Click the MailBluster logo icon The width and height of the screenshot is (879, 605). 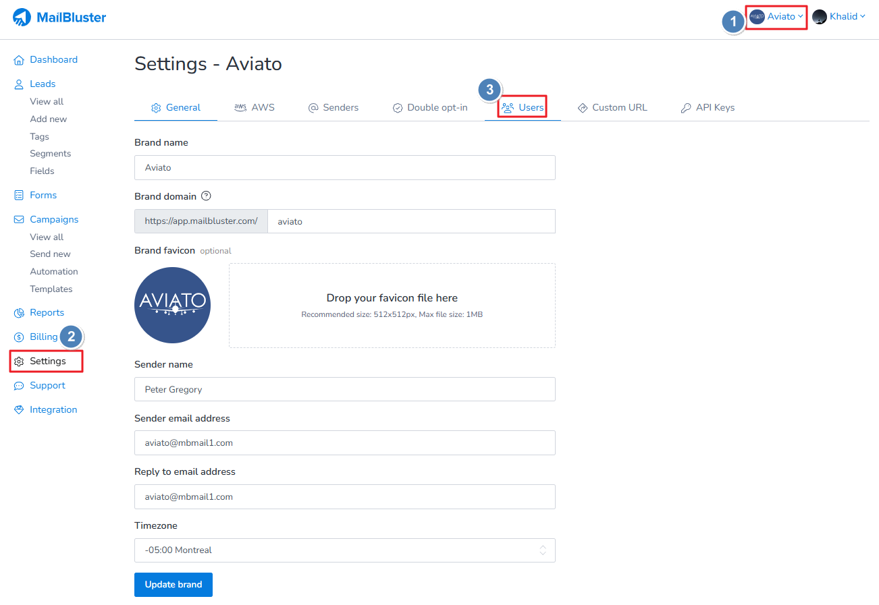(x=22, y=18)
